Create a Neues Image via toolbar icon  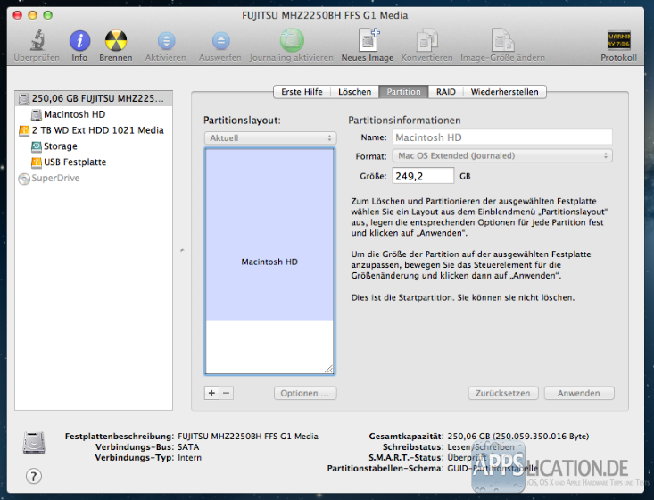[368, 40]
